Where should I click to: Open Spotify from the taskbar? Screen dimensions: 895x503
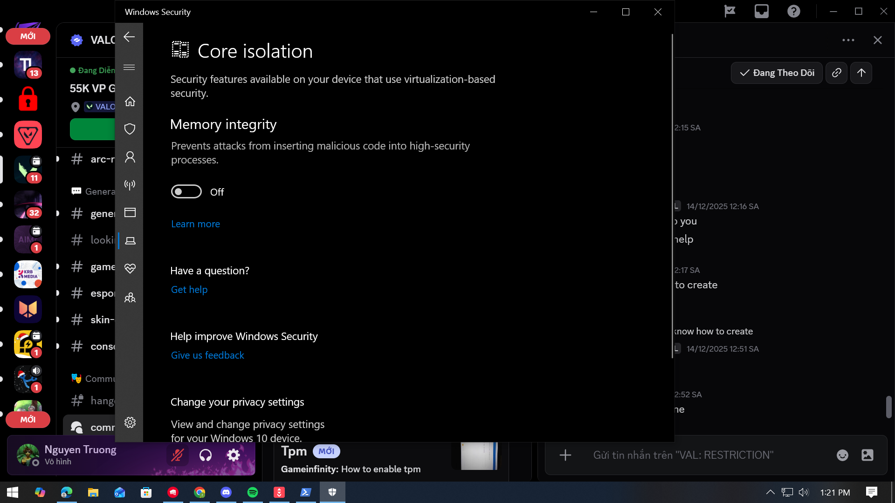click(x=253, y=492)
